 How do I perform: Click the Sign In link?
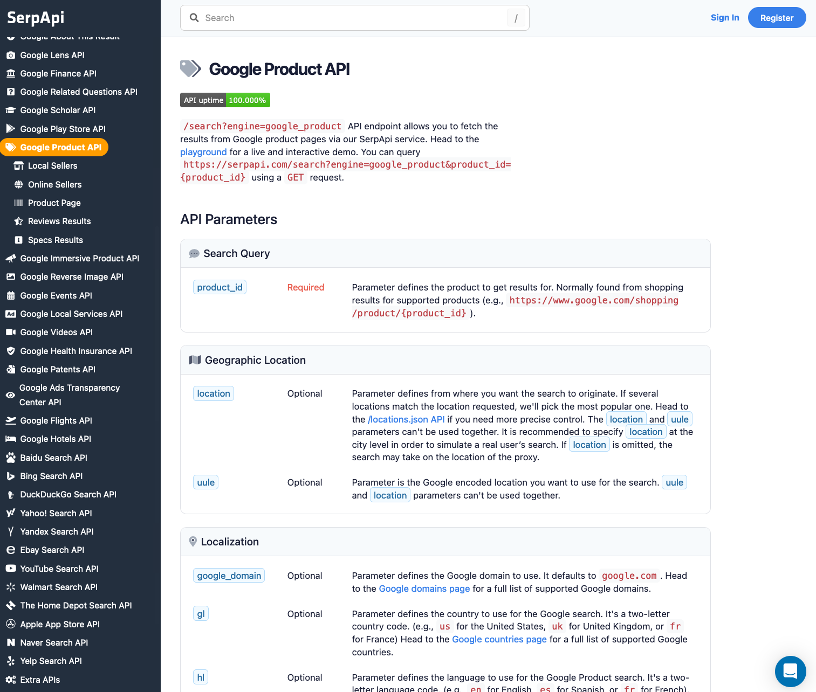[725, 17]
